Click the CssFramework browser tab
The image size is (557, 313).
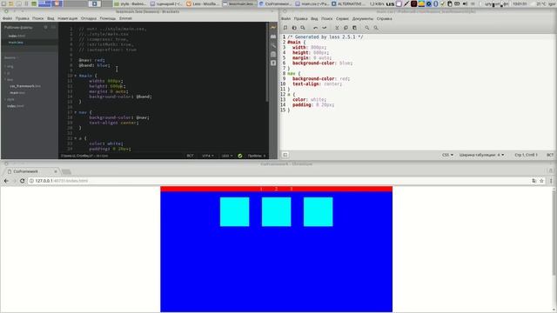(32, 171)
